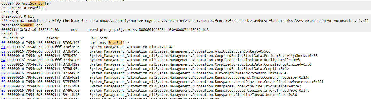Click return address 00007fff`374f3636
371x99 pixels.
pyautogui.click(x=62, y=47)
